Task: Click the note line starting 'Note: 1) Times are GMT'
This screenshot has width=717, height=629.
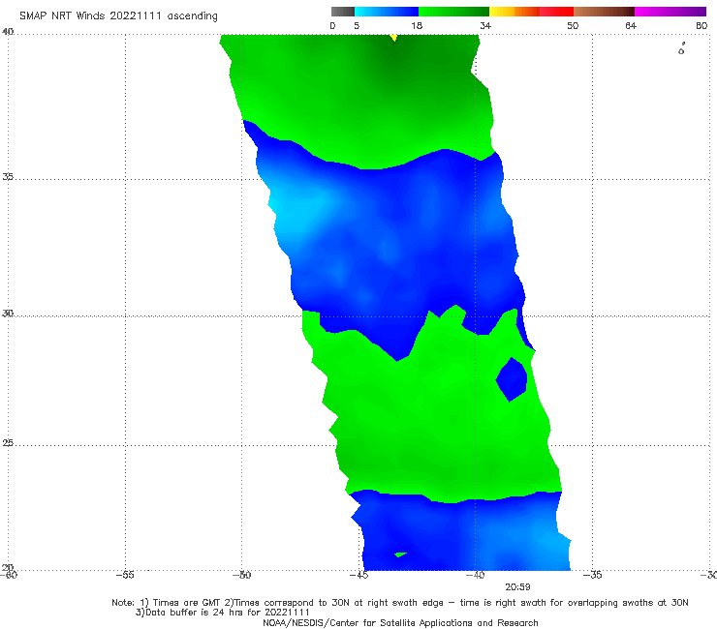Action: click(x=399, y=603)
